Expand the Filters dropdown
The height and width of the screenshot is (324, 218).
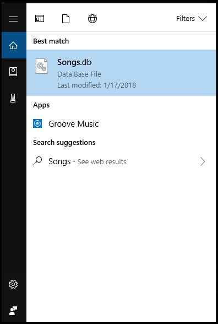point(192,19)
